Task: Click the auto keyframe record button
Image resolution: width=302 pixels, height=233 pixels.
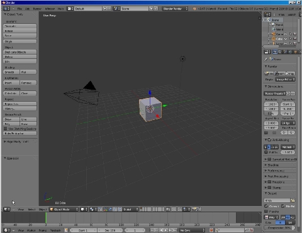Action: [211, 230]
